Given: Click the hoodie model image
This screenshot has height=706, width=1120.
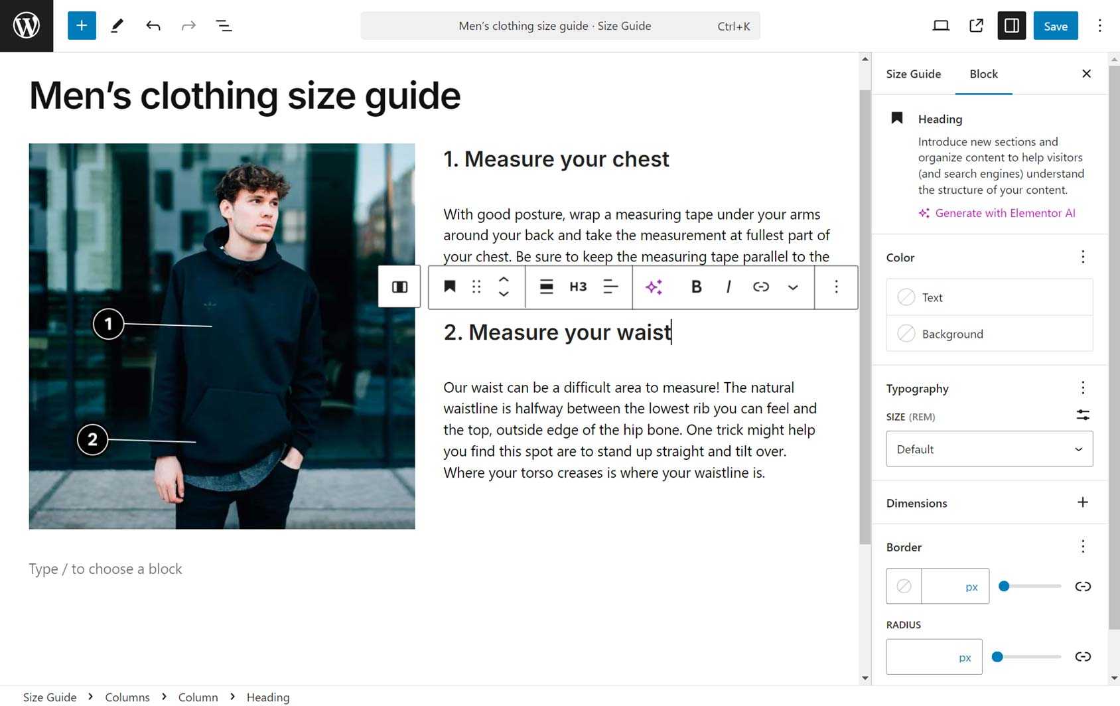Looking at the screenshot, I should point(222,336).
